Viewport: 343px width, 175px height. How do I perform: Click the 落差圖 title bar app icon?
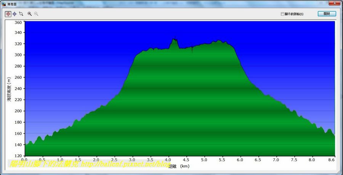[x=3, y=4]
